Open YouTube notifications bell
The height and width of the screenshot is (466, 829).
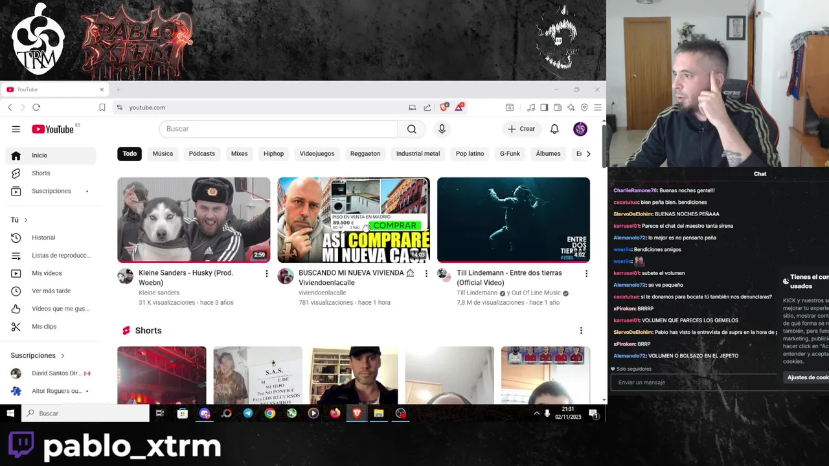pos(554,129)
